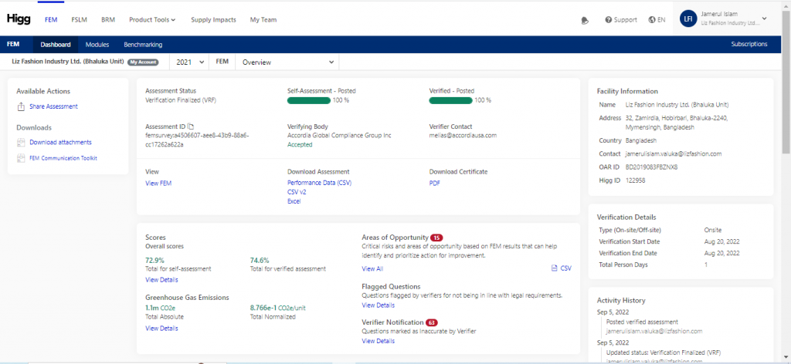The height and width of the screenshot is (364, 791).
Task: Switch to the Dashboard tab
Action: (x=56, y=44)
